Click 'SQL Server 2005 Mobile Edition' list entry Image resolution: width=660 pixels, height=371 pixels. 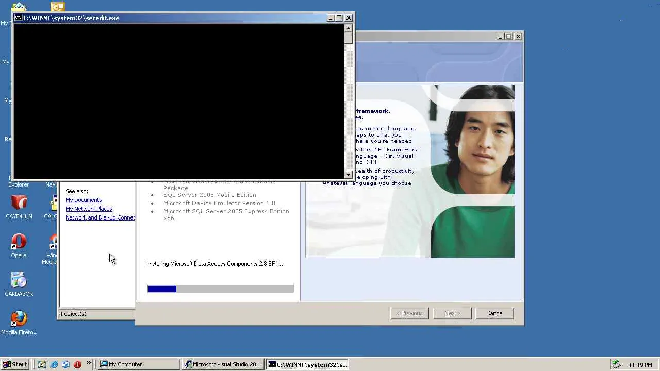click(209, 195)
